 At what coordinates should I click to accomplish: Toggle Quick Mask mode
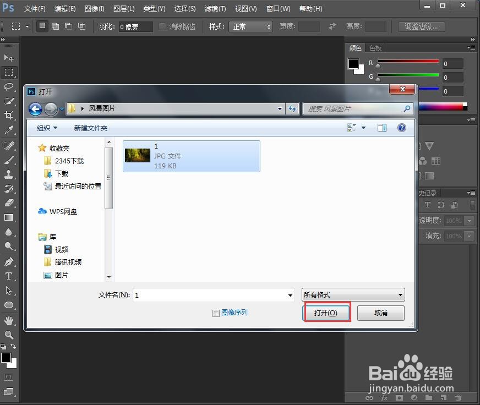(9, 377)
